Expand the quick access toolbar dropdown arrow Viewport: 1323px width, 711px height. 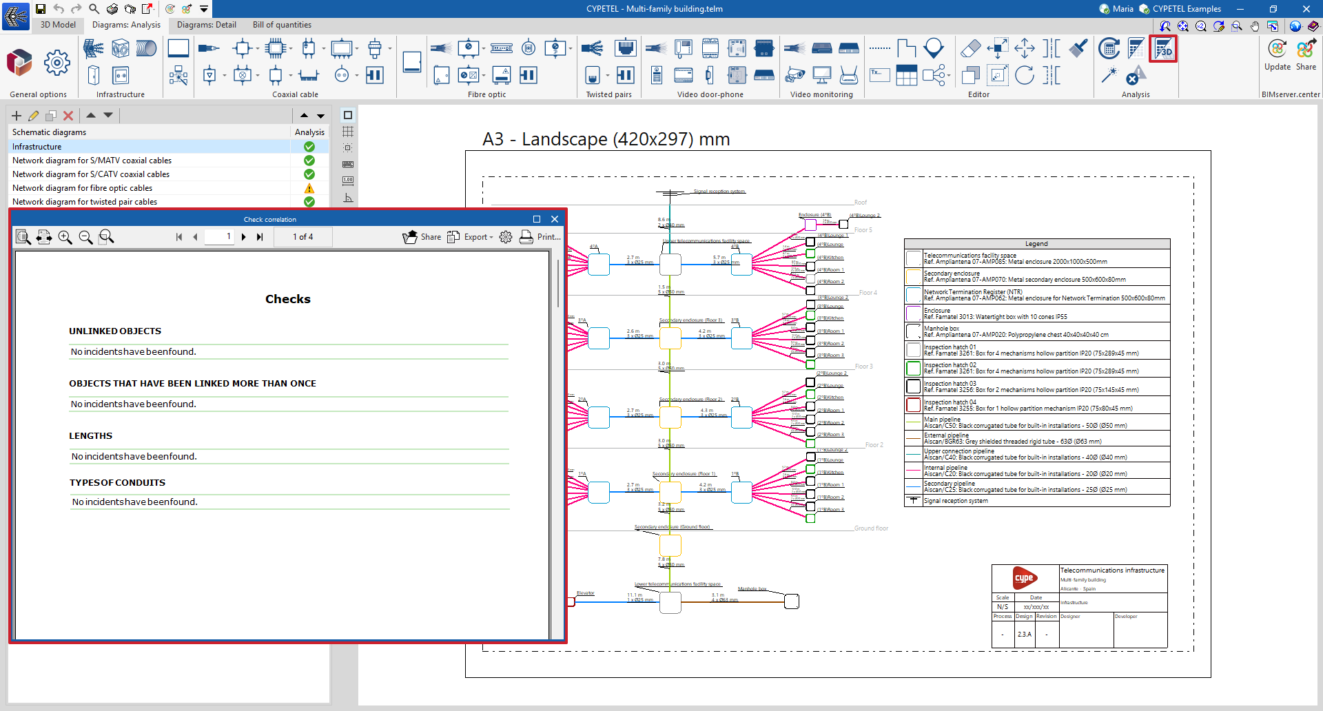204,9
